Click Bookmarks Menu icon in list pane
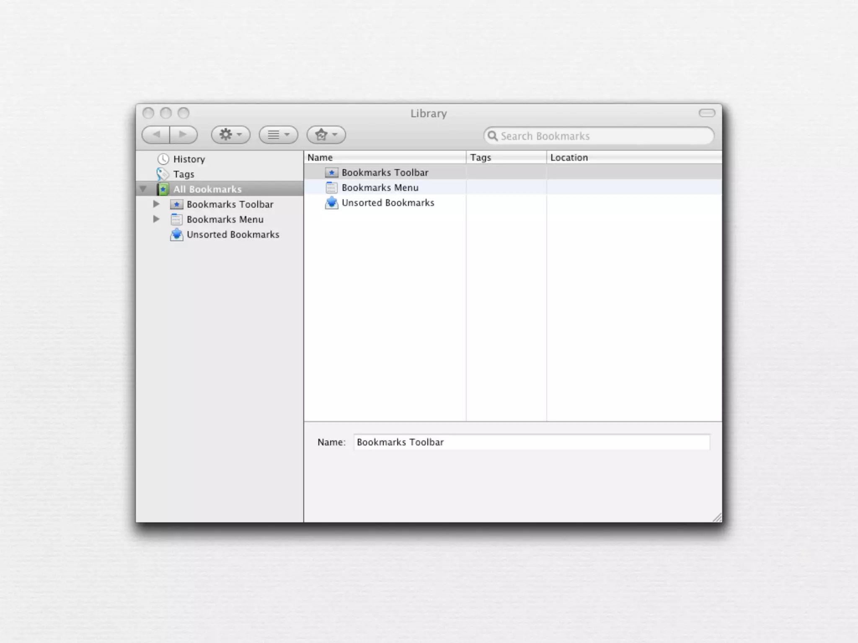This screenshot has height=643, width=858. point(331,188)
